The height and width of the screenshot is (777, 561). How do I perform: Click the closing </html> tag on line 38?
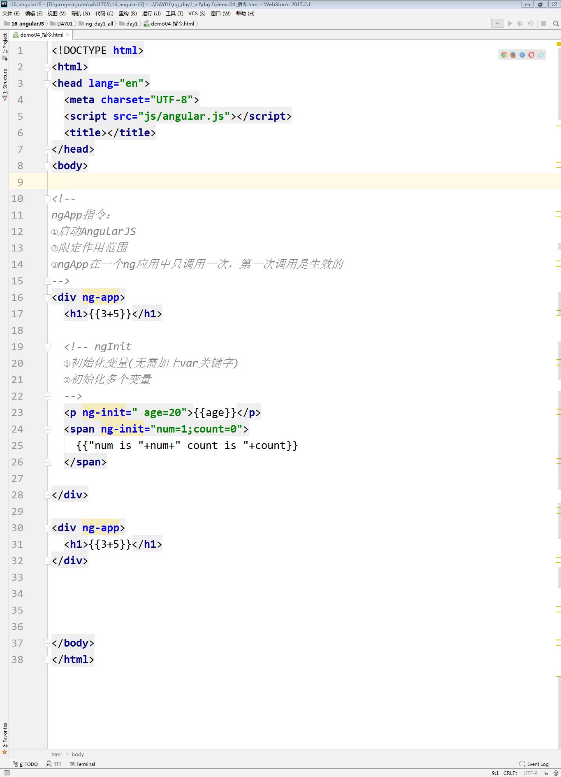[x=73, y=660]
